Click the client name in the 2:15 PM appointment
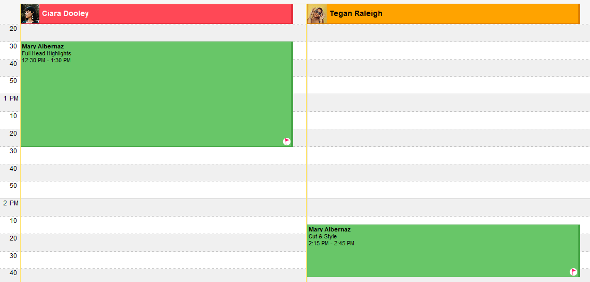The width and height of the screenshot is (590, 282). point(329,230)
